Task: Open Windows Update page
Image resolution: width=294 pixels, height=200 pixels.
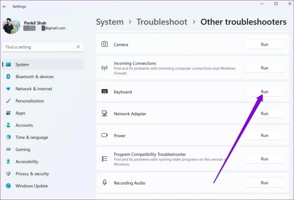Action: pyautogui.click(x=43, y=186)
